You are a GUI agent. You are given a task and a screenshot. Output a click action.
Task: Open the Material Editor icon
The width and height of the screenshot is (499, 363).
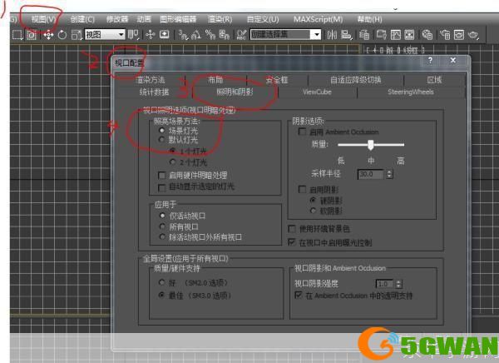pos(427,34)
